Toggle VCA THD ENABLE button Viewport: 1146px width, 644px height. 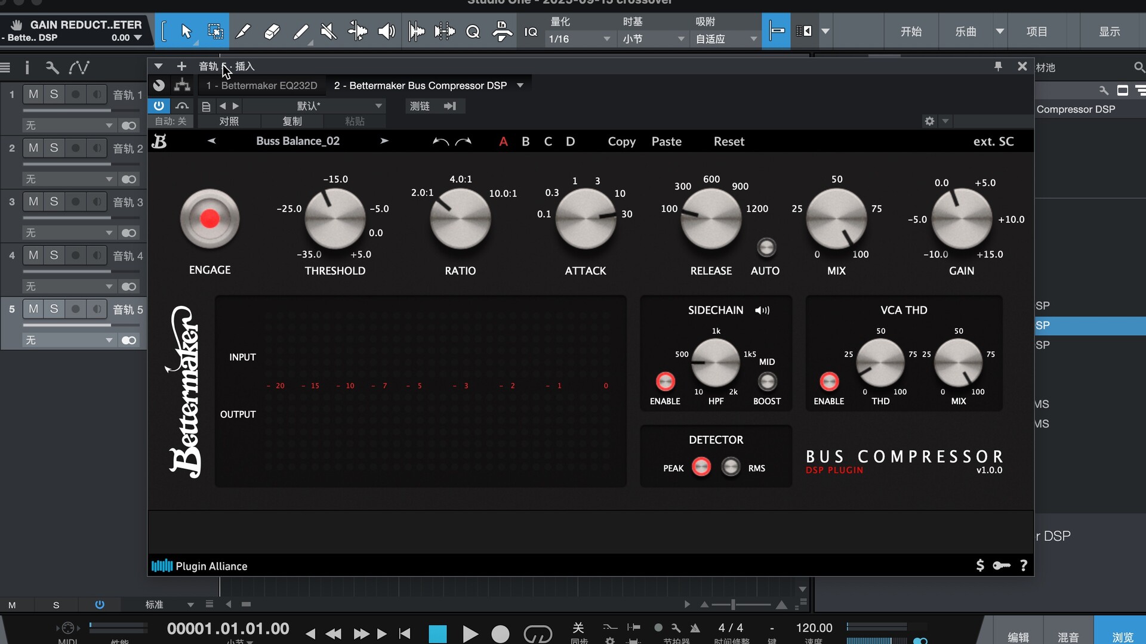pyautogui.click(x=828, y=381)
